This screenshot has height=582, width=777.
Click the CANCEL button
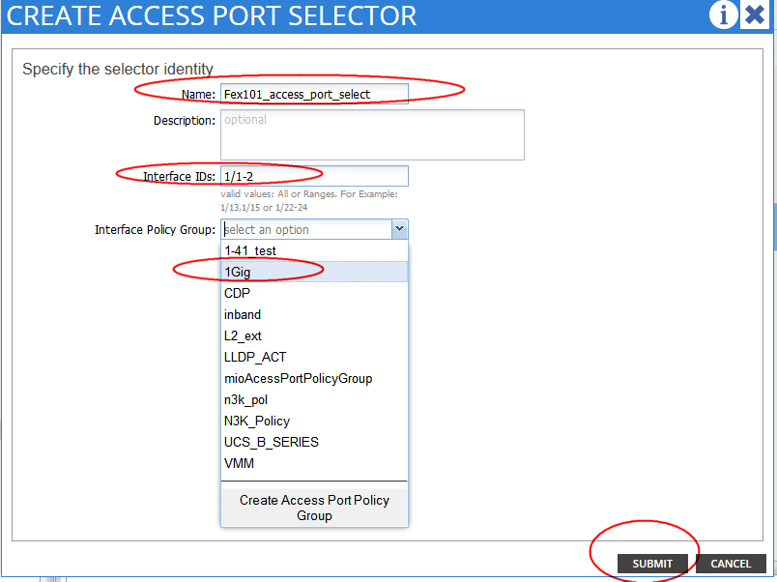point(731,564)
